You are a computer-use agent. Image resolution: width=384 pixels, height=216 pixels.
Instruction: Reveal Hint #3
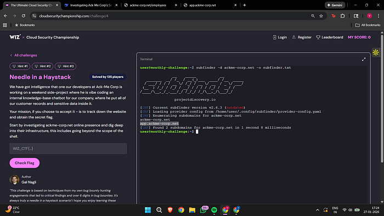pyautogui.click(x=65, y=66)
